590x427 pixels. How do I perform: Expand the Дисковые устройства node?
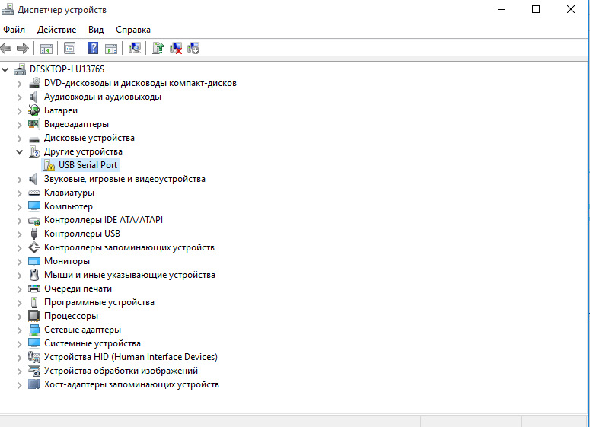point(20,138)
